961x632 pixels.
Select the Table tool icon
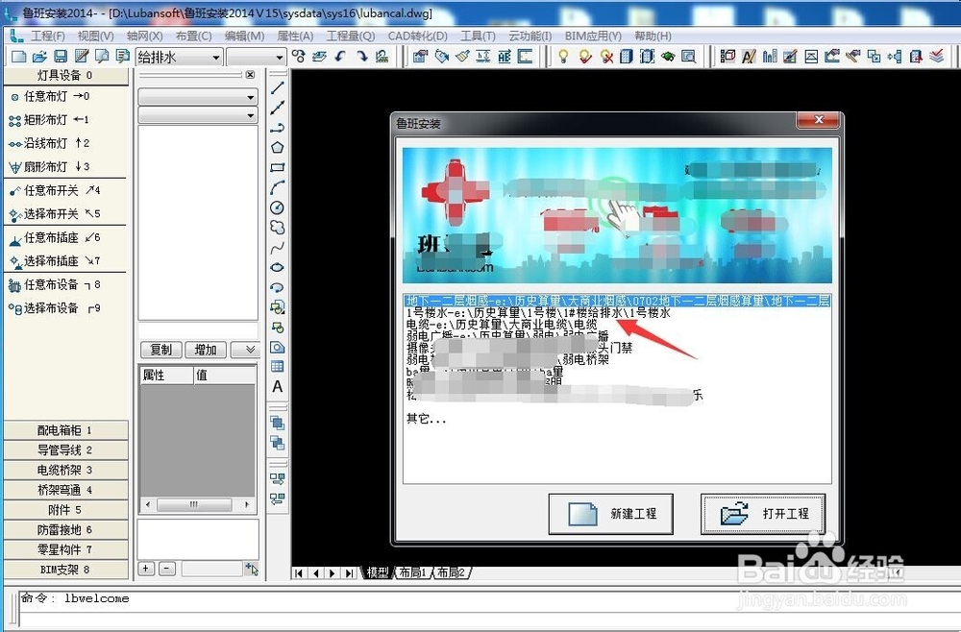[277, 367]
